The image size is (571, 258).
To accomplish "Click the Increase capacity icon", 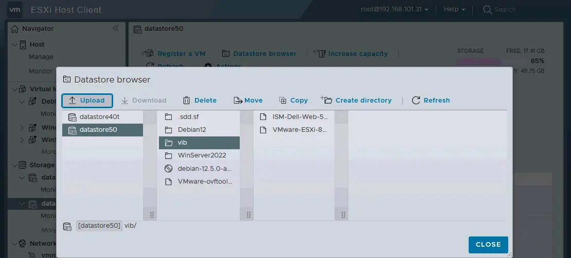I will (319, 53).
